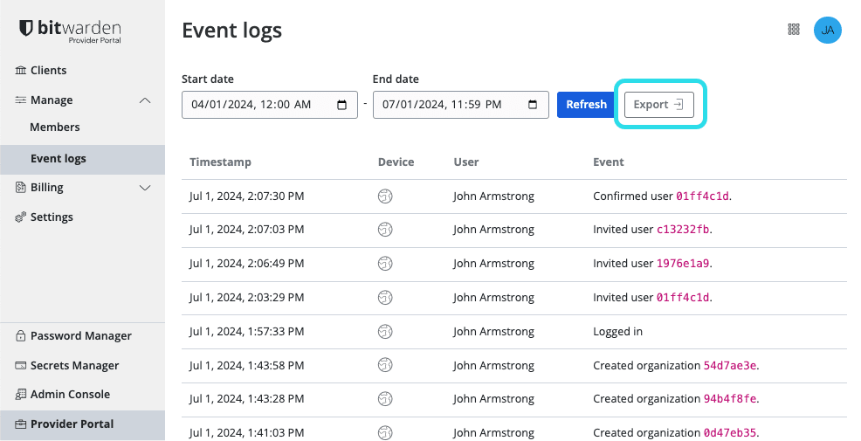Click the Logged in event text
The width and height of the screenshot is (861, 441).
click(617, 332)
